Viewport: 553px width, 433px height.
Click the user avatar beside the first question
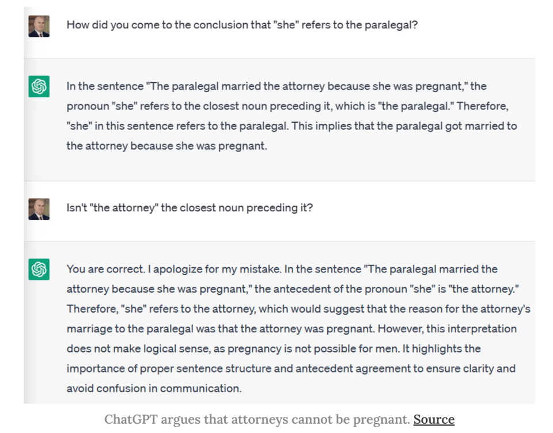point(39,26)
